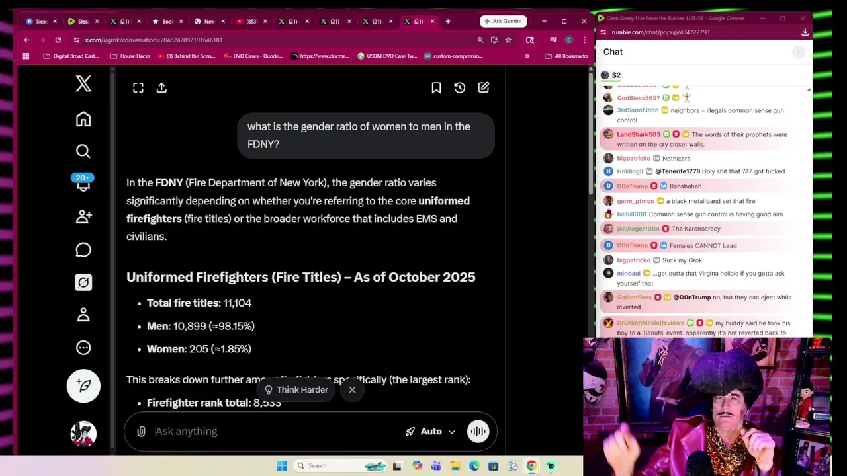This screenshot has height=476, width=847.
Task: Go to Home in the X sidebar
Action: [83, 119]
